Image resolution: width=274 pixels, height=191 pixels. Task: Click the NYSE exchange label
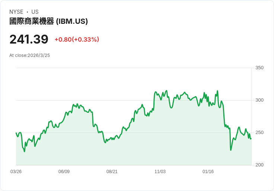pos(16,12)
